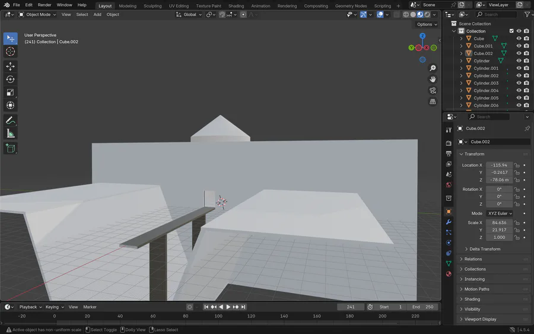Viewport: 534px width, 334px height.
Task: Open the Object Constraints properties tab
Action: click(x=449, y=253)
